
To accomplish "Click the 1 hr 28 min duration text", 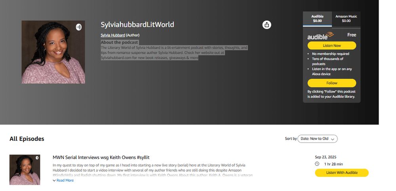I will click(x=333, y=164).
